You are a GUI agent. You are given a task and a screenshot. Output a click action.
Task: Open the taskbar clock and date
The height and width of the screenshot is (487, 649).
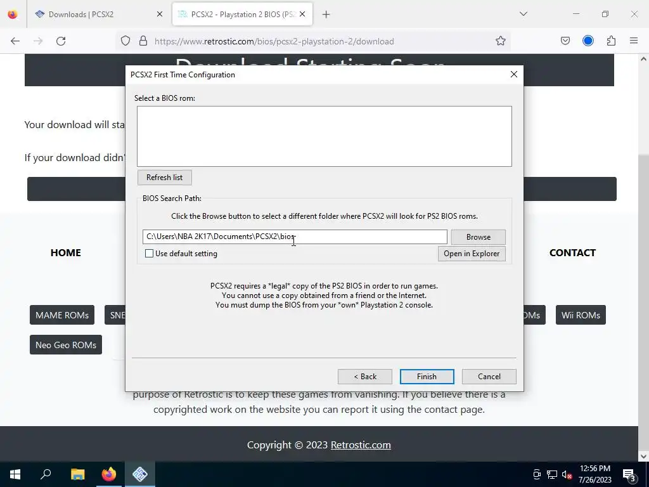pos(594,474)
